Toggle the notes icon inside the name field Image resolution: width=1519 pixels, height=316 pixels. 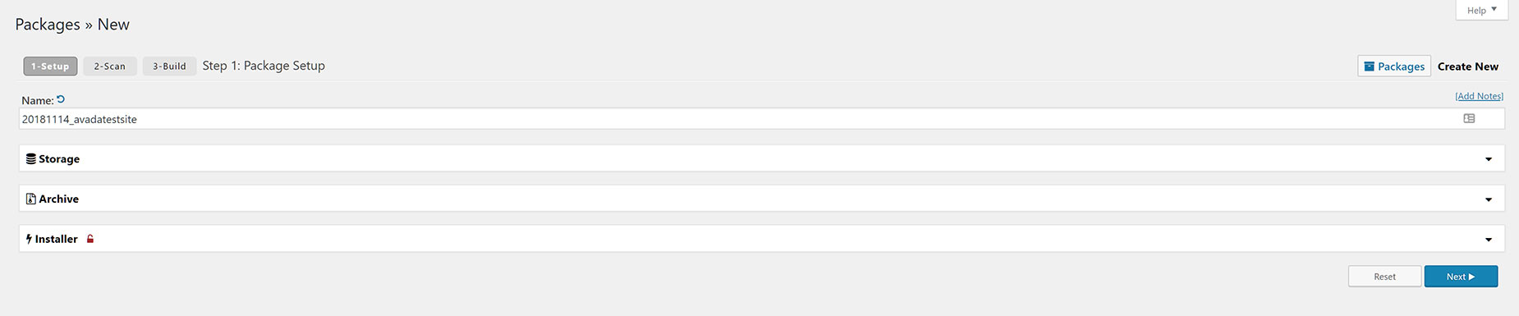(1469, 118)
